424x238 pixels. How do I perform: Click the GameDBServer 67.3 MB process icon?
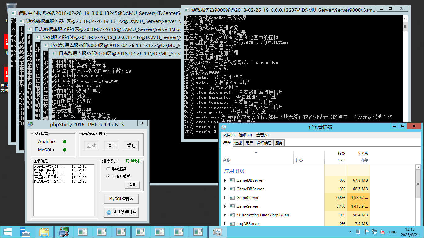232,180
